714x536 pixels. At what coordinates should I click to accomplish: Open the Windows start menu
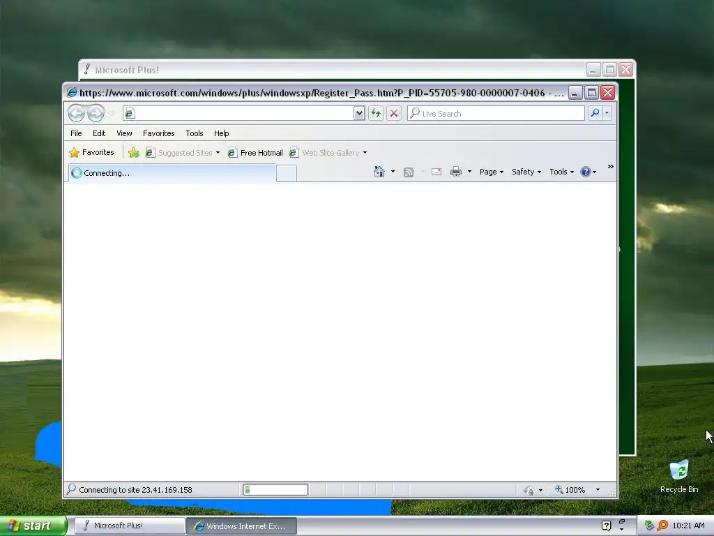point(33,526)
